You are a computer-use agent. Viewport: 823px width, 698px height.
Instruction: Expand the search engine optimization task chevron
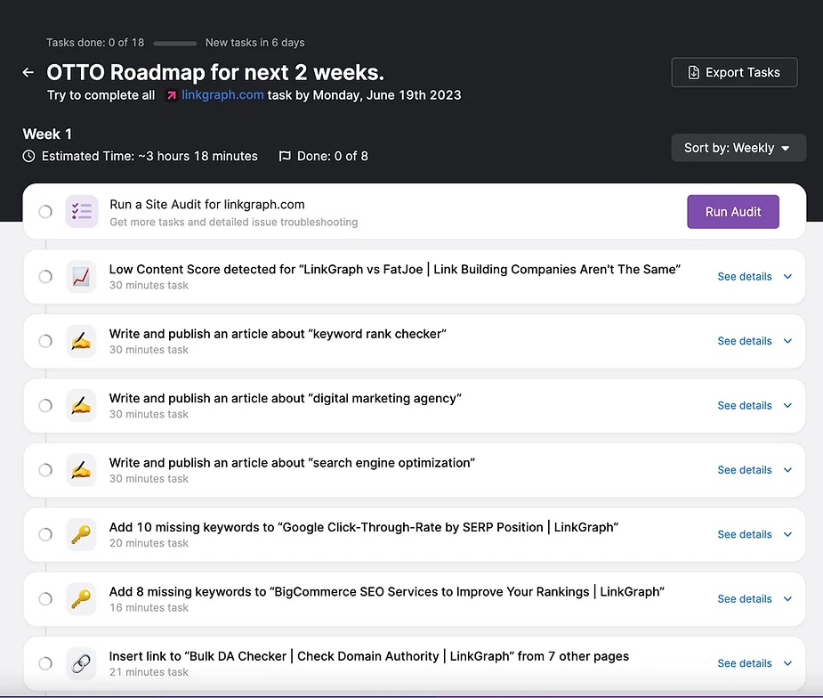[787, 470]
